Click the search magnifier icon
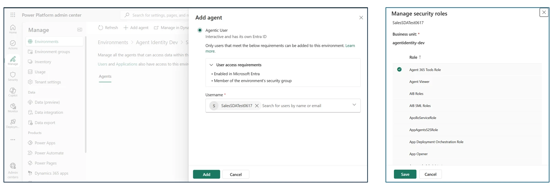553x186 pixels. coord(127,15)
